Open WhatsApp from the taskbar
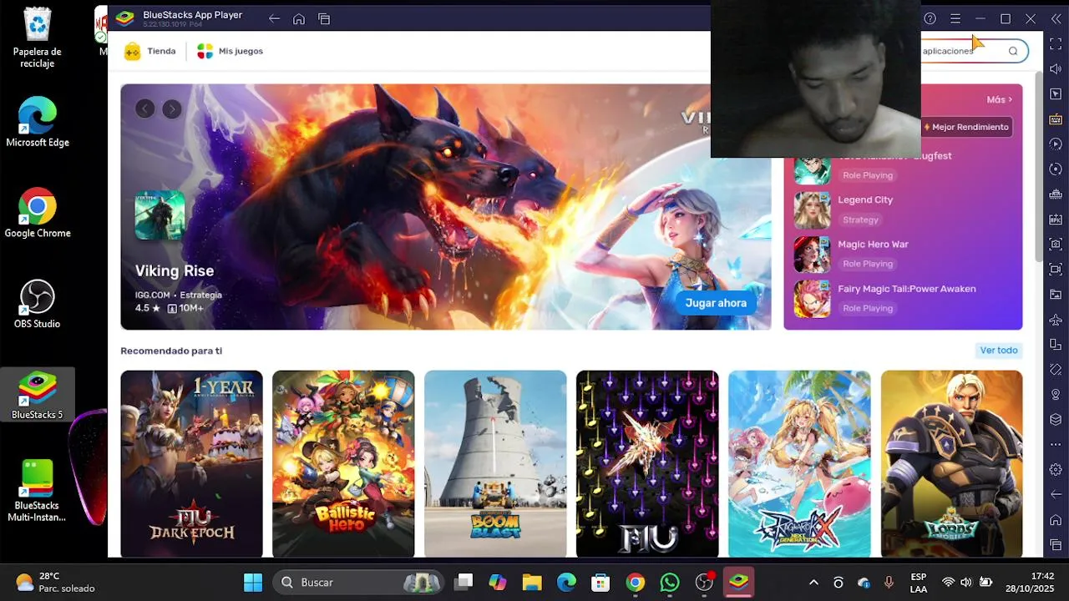 coord(670,582)
